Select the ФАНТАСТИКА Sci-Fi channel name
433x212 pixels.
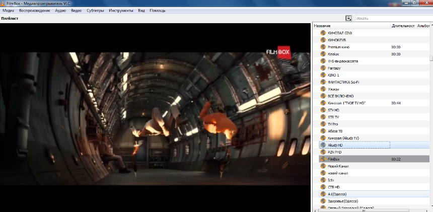point(343,82)
